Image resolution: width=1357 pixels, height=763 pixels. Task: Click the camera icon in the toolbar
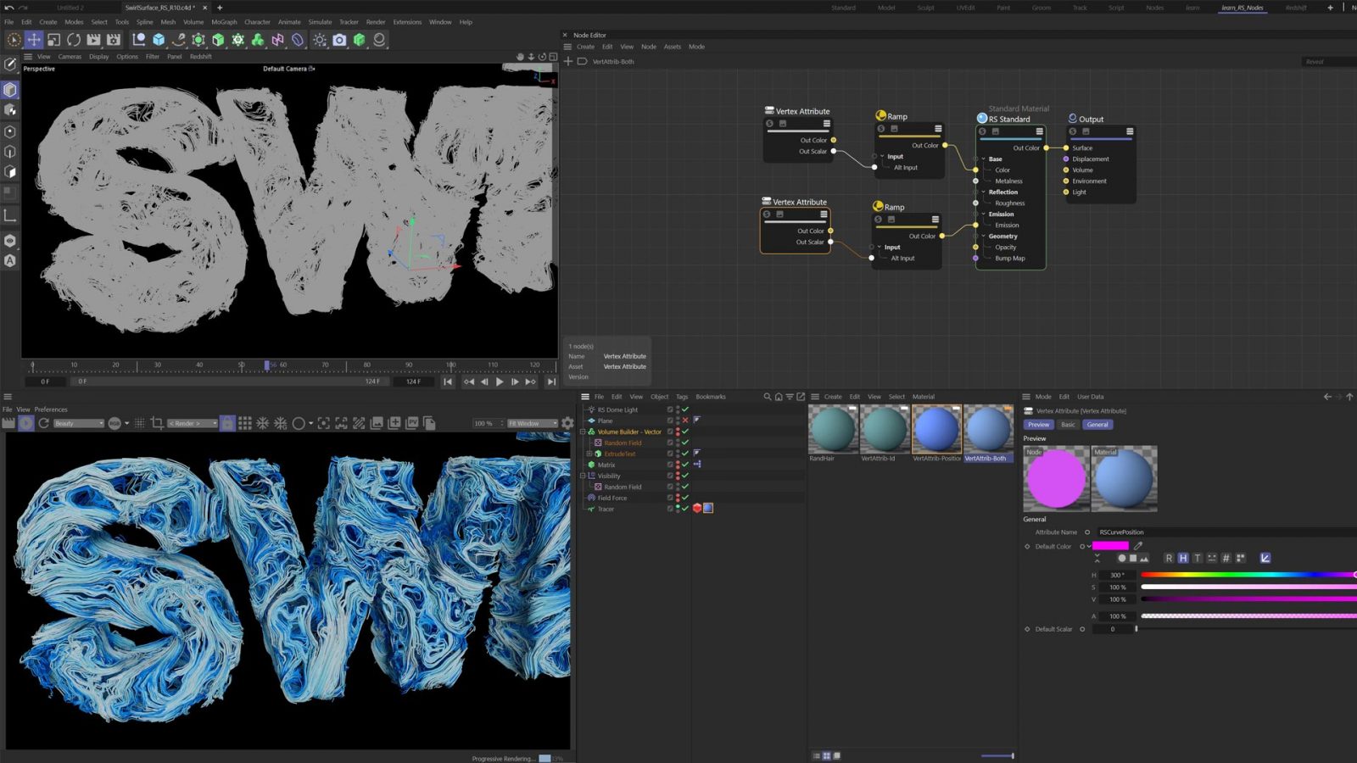[x=339, y=40]
